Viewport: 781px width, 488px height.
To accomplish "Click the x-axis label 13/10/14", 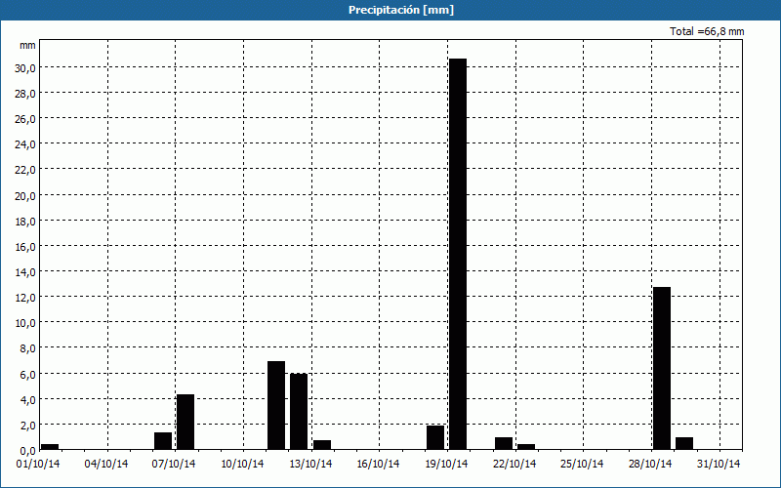I will 310,464.
